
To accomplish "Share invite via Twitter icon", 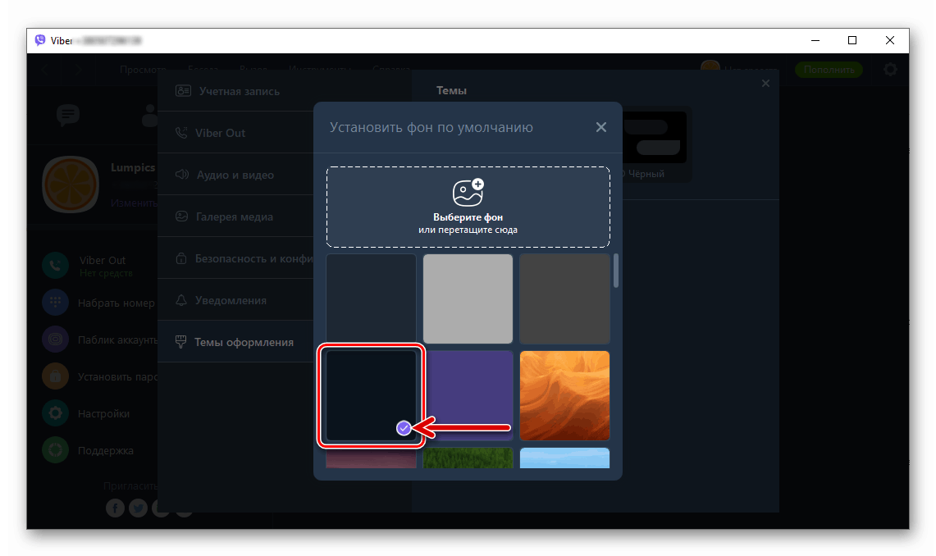I will click(x=138, y=508).
